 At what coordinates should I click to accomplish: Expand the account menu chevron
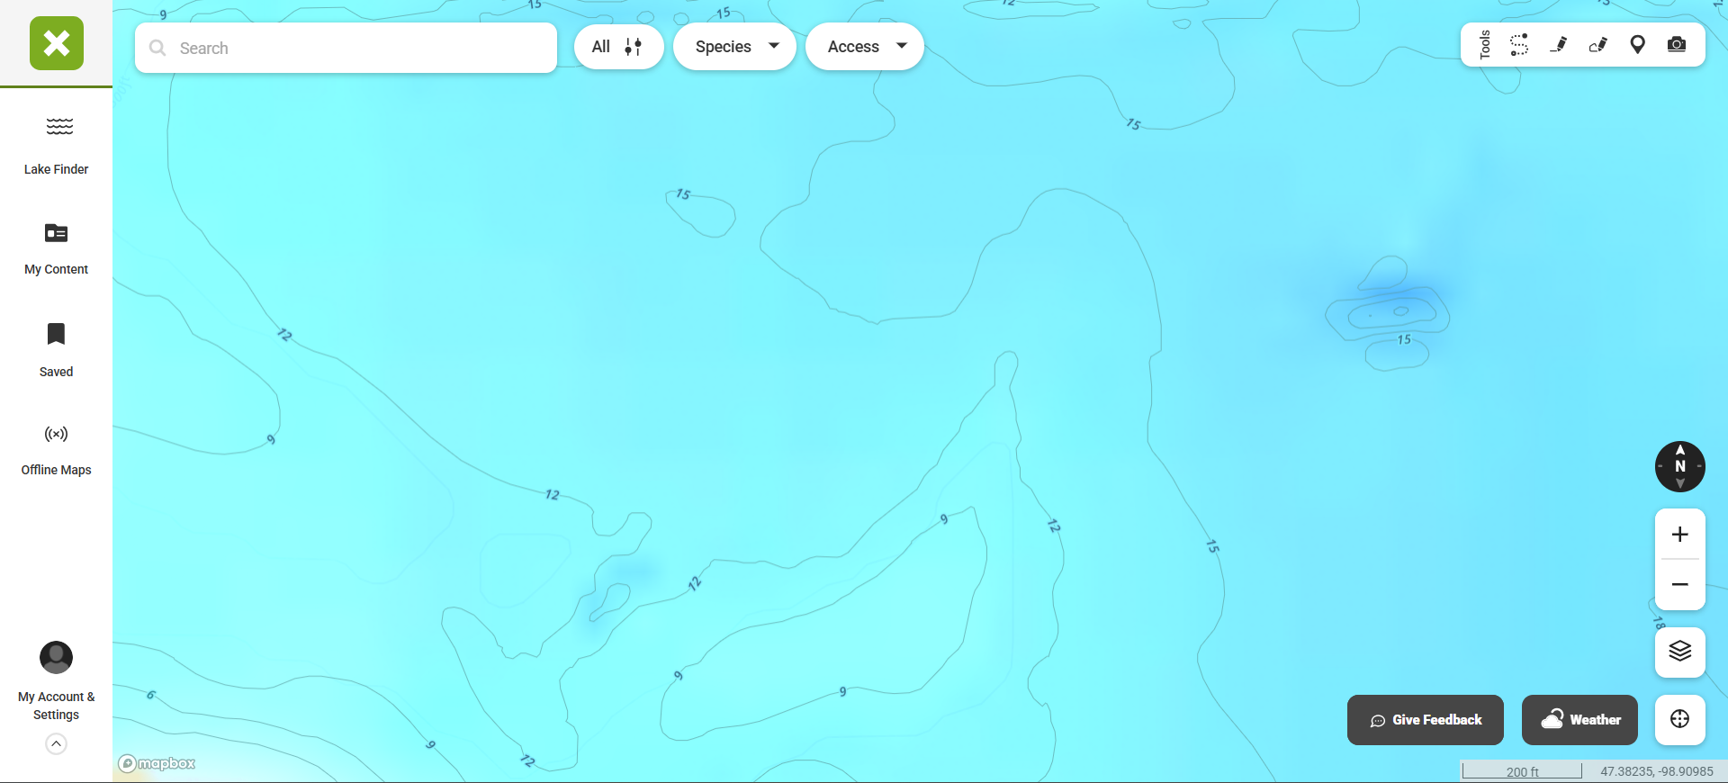(56, 743)
